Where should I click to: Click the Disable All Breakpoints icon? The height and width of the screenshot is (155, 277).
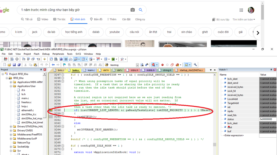[172, 65]
